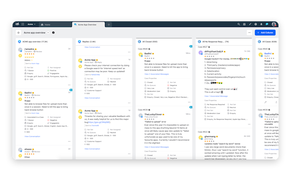This screenshot has width=291, height=181.
Task: Click Case #640 in All Cases column
Action: [x=263, y=49]
